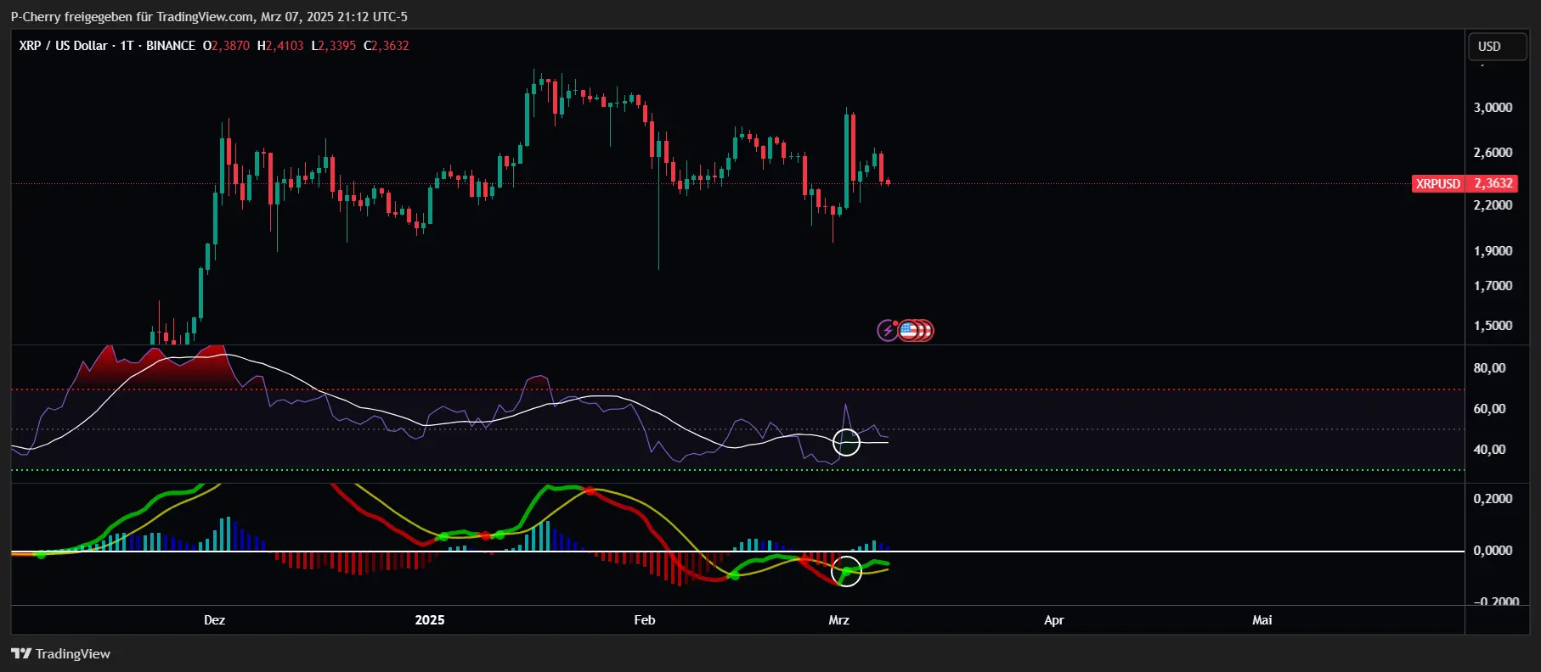Click the high value H2,4103
This screenshot has width=1541, height=672.
point(280,46)
